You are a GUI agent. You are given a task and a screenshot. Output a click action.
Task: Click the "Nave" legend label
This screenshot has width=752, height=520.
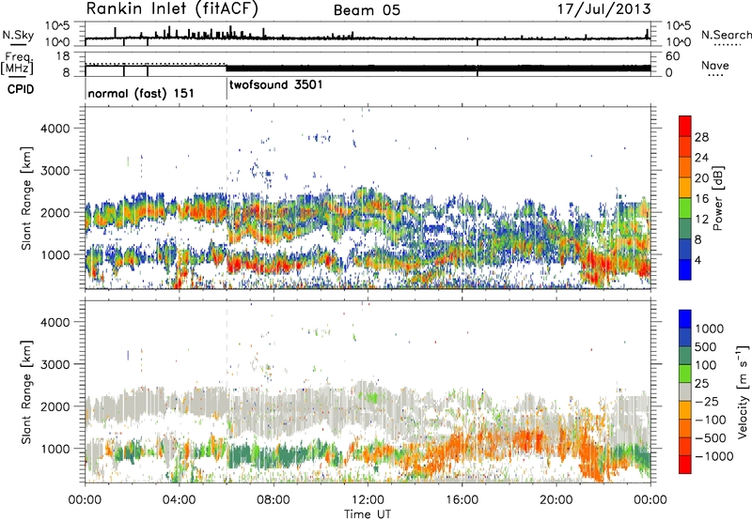tap(714, 65)
